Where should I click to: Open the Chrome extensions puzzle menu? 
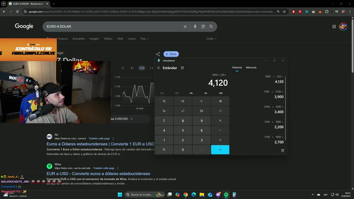coord(327,12)
